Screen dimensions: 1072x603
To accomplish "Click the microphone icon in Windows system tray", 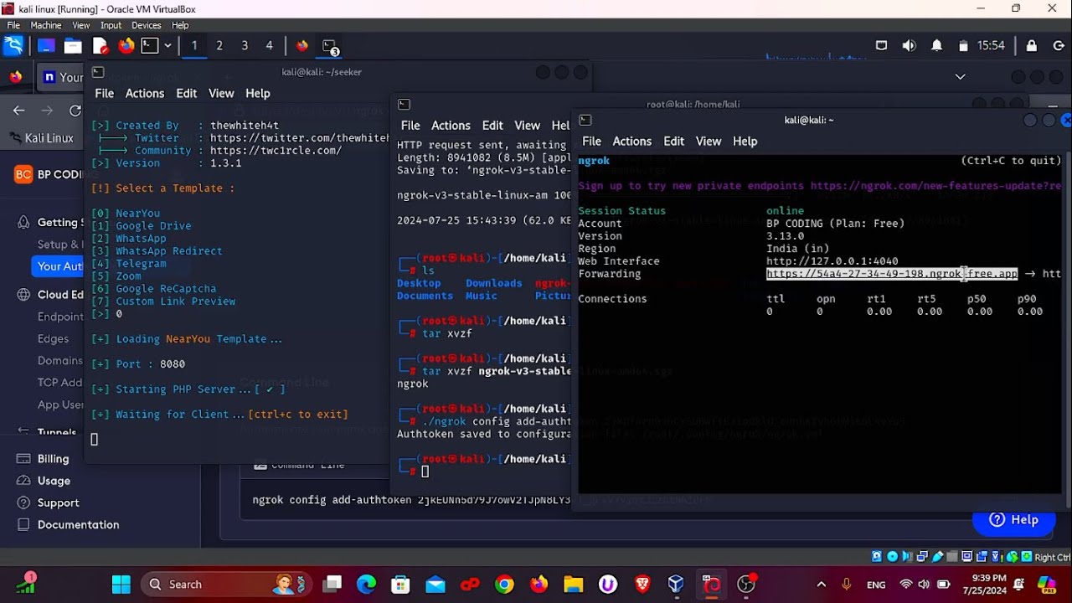I will coord(847,585).
